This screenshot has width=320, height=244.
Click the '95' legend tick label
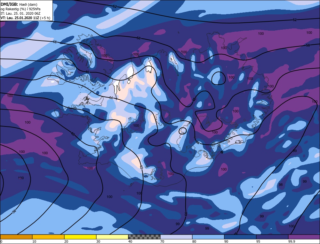[258, 241]
